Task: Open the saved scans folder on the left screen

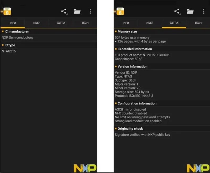Action: click(76, 11)
